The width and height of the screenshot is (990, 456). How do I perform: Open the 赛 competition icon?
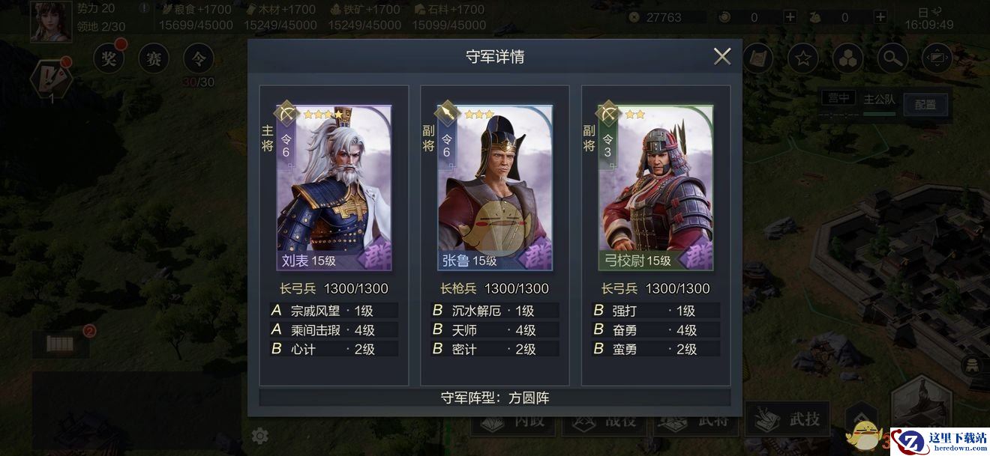[x=154, y=58]
